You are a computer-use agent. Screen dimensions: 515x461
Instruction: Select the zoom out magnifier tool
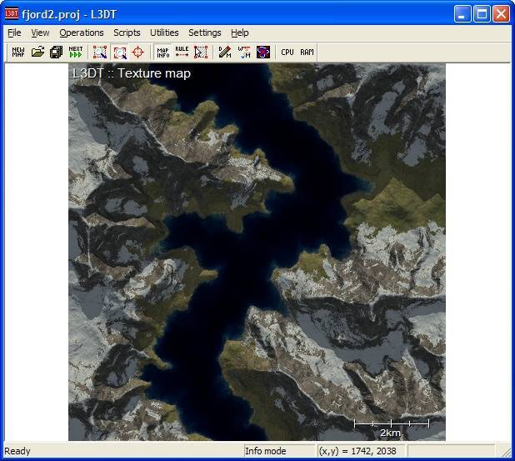point(119,52)
